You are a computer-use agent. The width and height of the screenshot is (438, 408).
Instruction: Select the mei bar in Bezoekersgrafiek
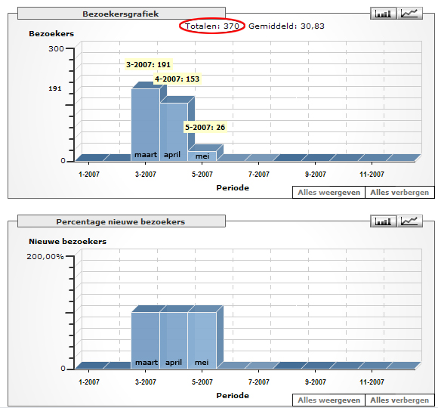(202, 156)
